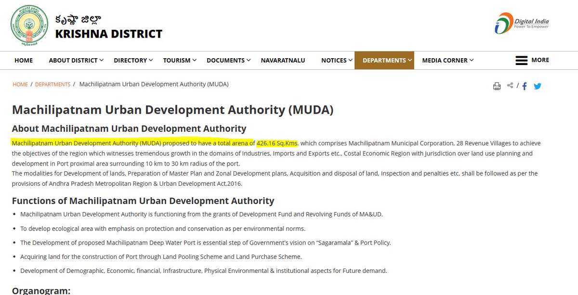Expand the NOTICES dropdown menu

(337, 60)
